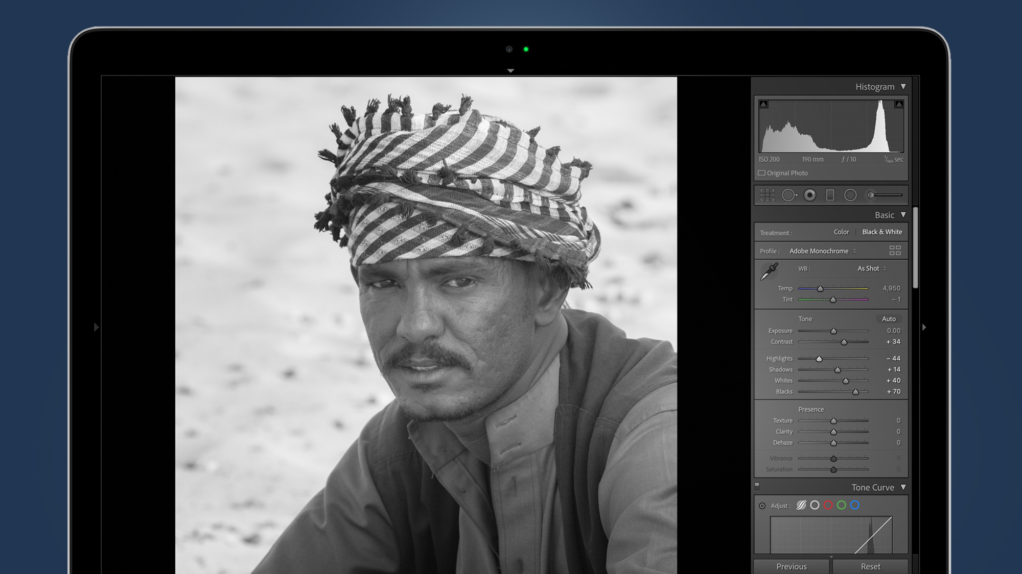Click the ƒ / 10 aperture readout
The image size is (1022, 574).
point(849,159)
